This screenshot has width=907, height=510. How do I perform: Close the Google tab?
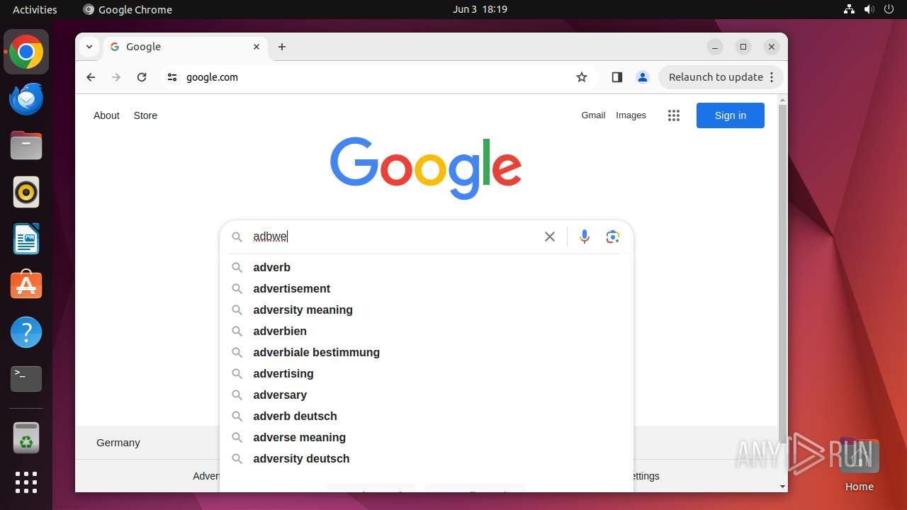[257, 47]
